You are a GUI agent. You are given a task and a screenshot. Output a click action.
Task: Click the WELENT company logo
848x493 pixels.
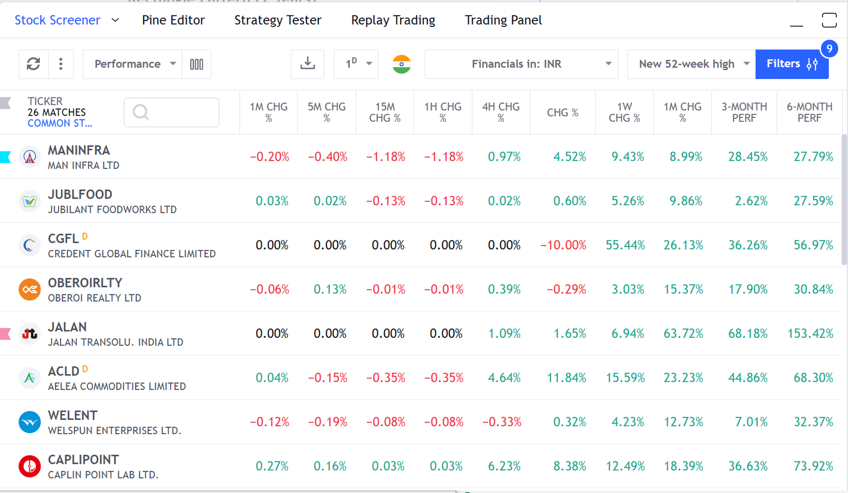(30, 422)
